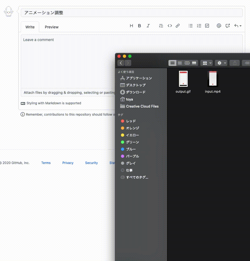The height and width of the screenshot is (261, 250).
Task: Insert a hyperlink with the chain icon
Action: click(178, 26)
